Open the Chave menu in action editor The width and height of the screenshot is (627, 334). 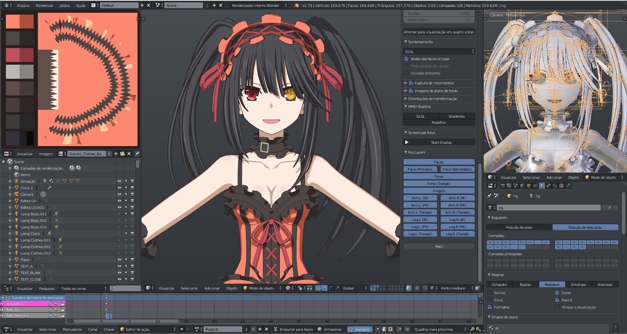tap(109, 329)
